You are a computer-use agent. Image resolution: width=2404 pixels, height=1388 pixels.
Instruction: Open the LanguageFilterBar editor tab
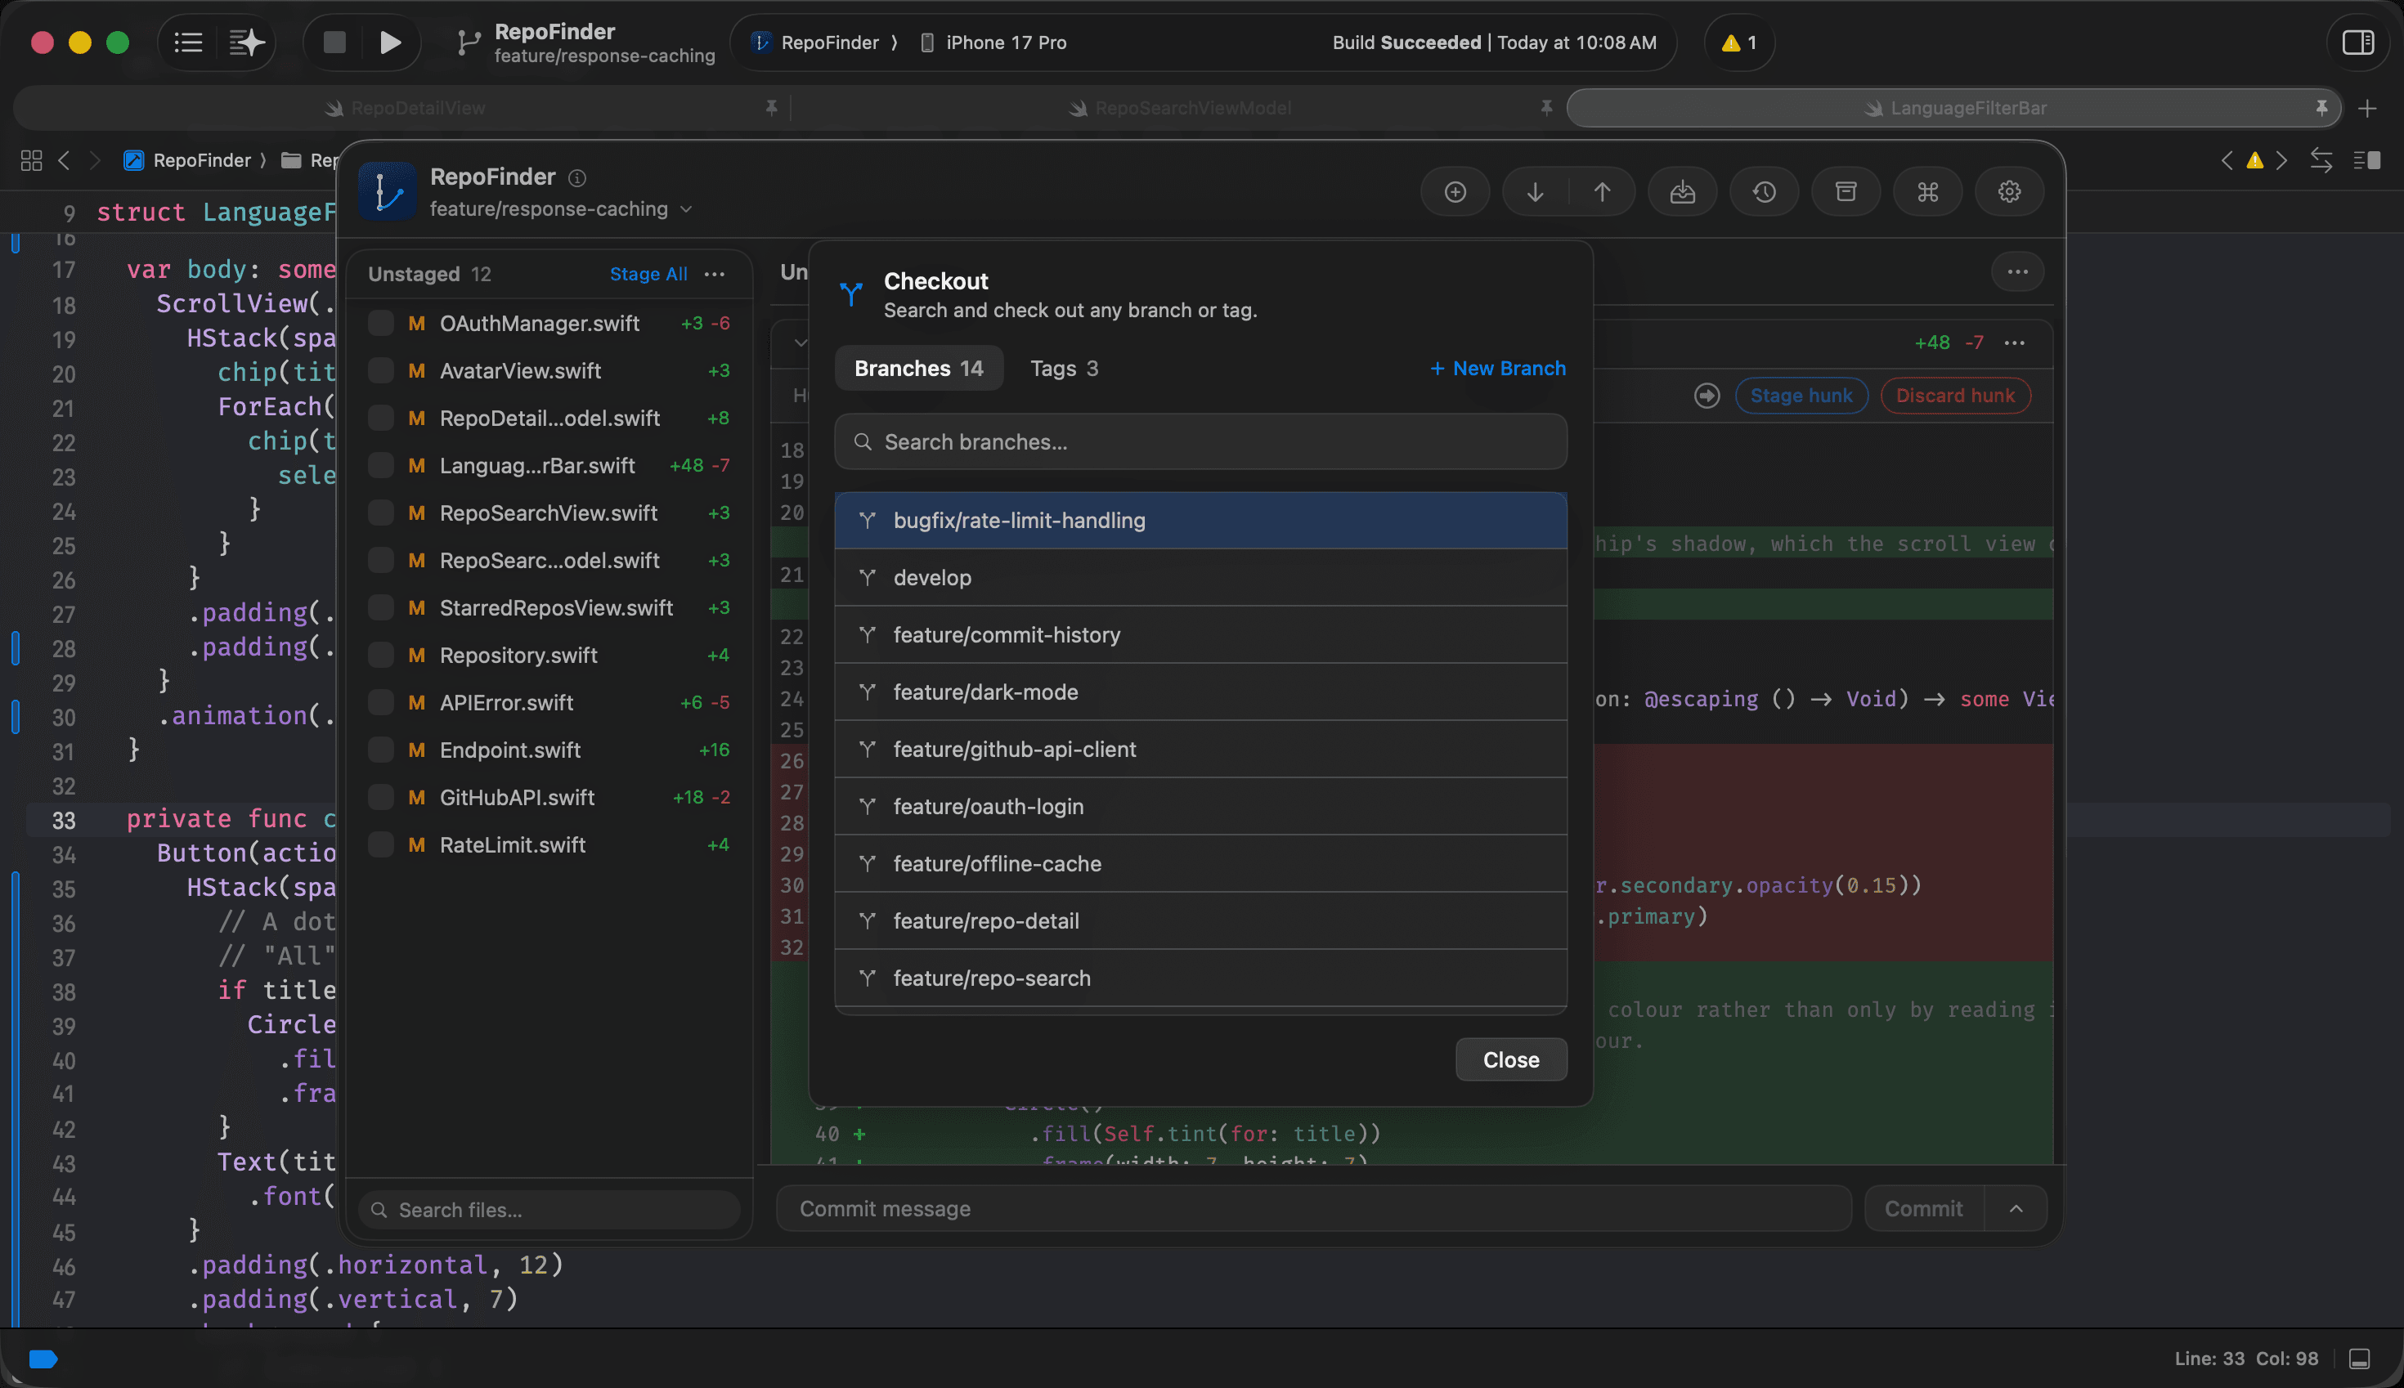(x=1954, y=109)
